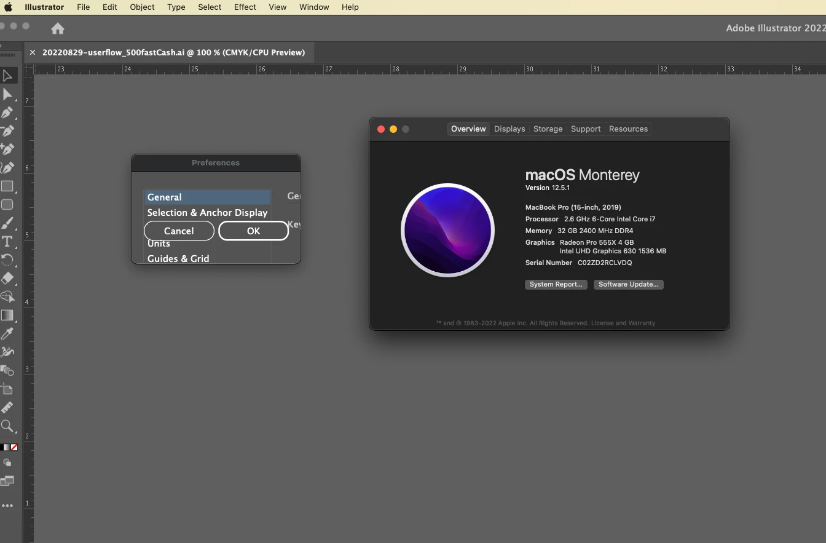Select the Direct Selection tool
826x543 pixels.
7,95
